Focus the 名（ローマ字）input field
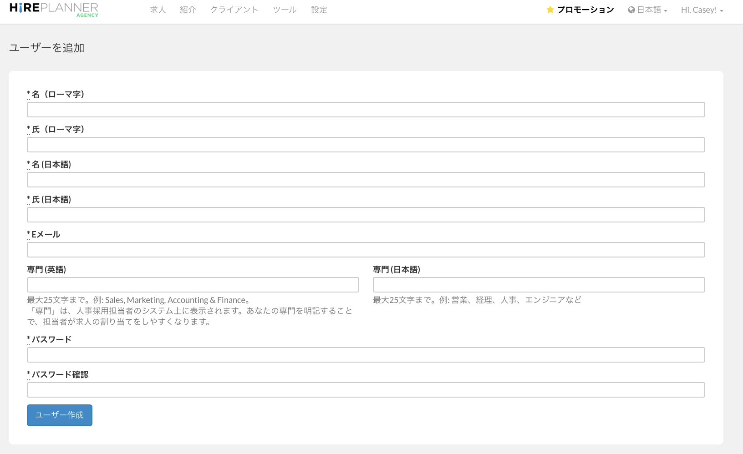The height and width of the screenshot is (454, 743). (x=366, y=110)
